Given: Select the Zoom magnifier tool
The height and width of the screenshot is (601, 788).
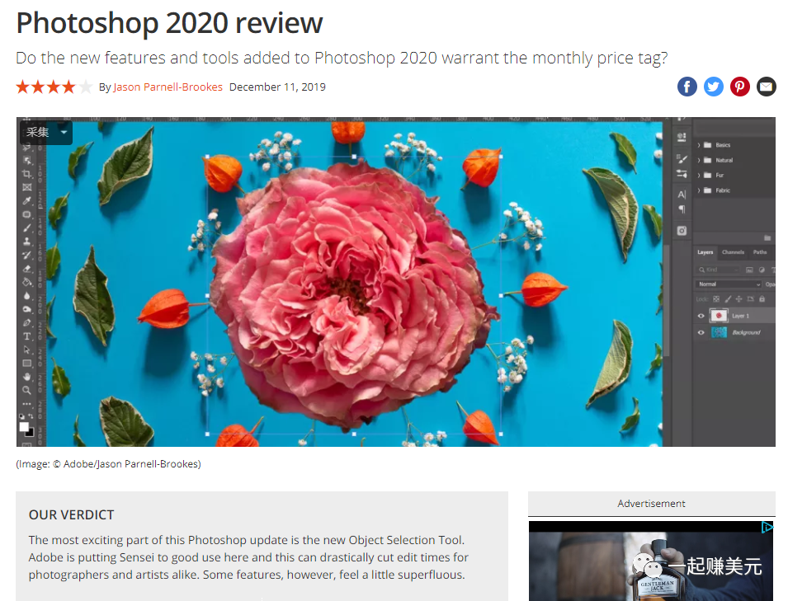Looking at the screenshot, I should (27, 390).
